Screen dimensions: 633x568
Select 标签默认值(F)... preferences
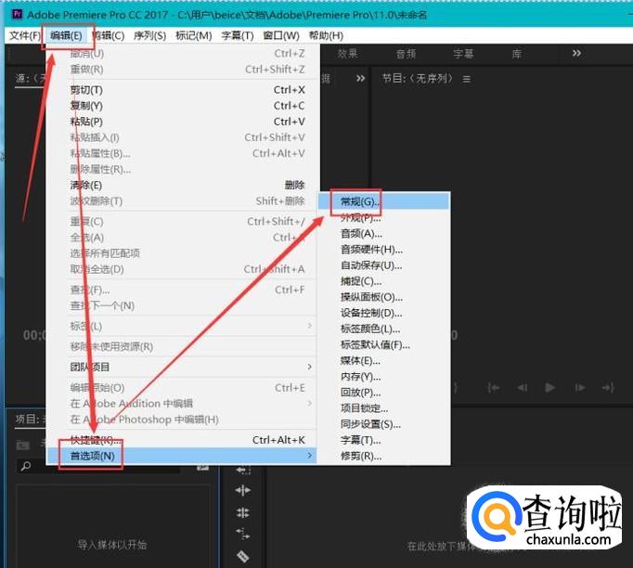384,345
